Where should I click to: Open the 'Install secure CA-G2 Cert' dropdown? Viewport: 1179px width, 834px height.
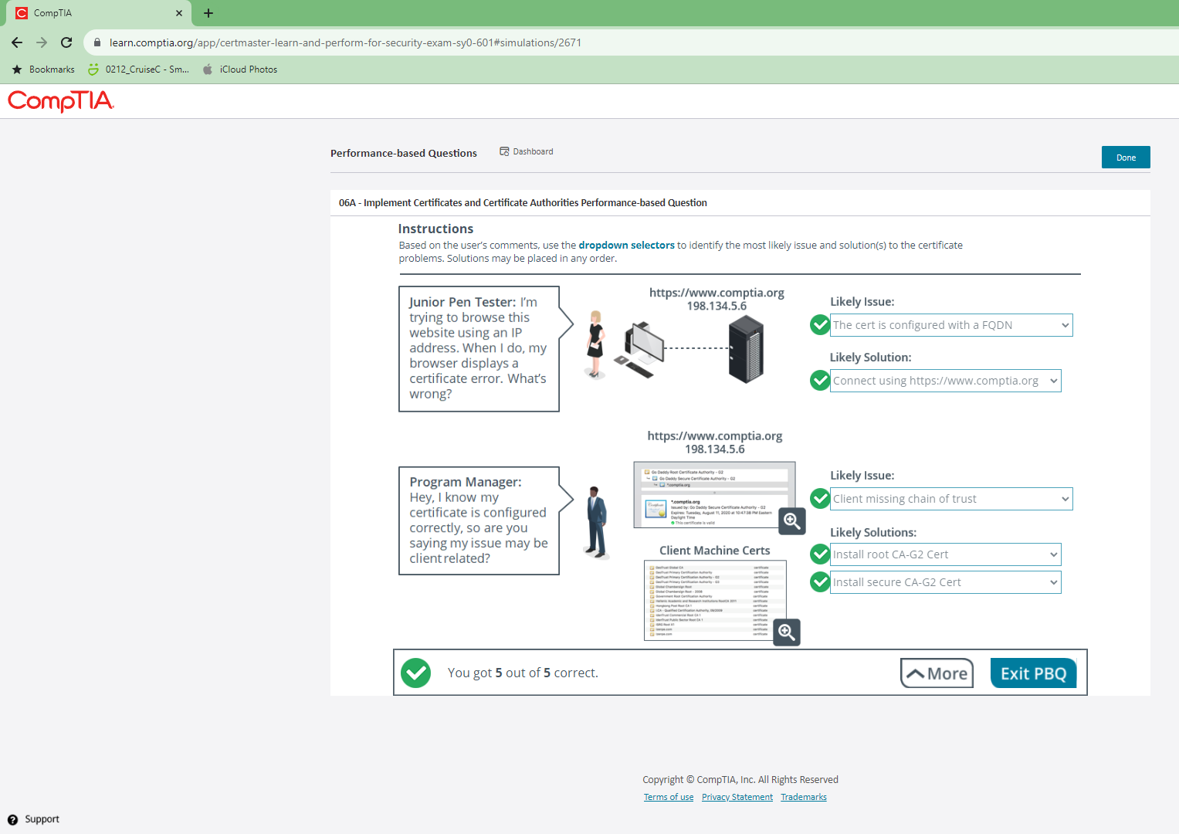tap(945, 582)
